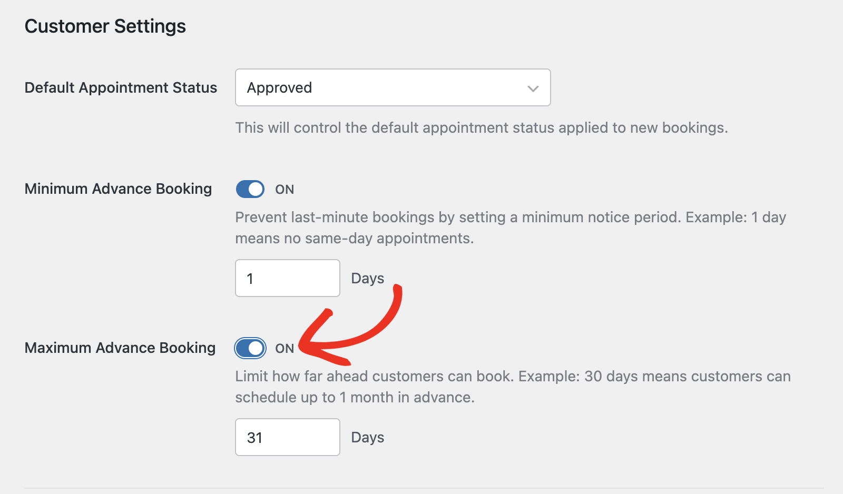Toggle the switch next to the red arrow
This screenshot has height=494, width=843.
click(250, 348)
